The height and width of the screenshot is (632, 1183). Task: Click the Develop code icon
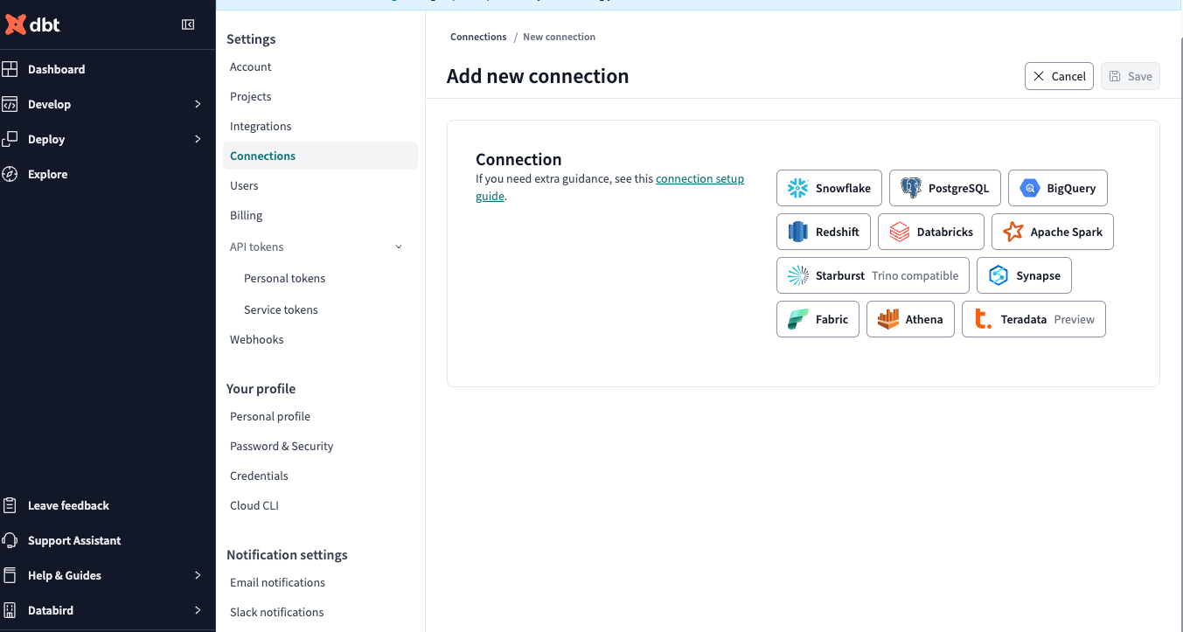pos(10,104)
